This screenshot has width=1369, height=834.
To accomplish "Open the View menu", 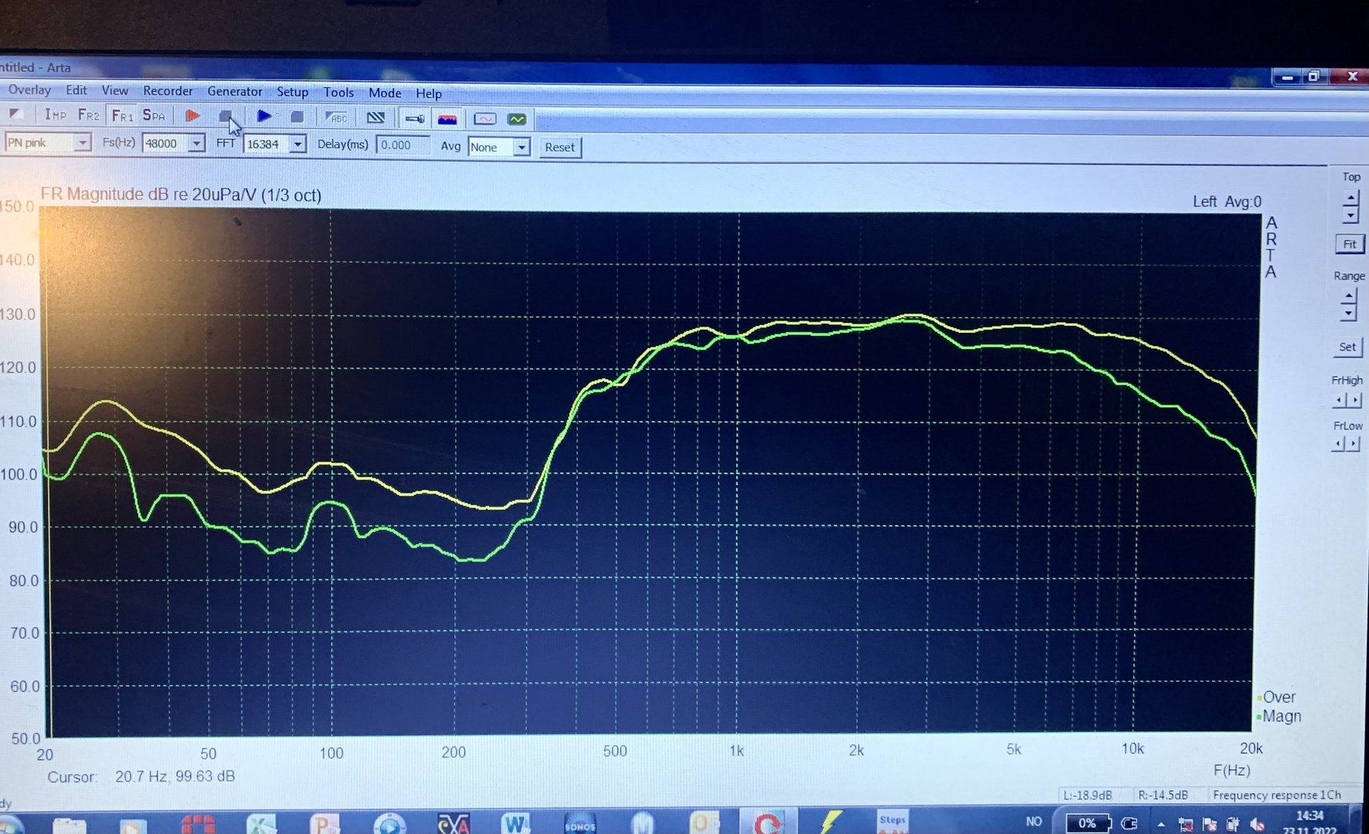I will click(115, 90).
